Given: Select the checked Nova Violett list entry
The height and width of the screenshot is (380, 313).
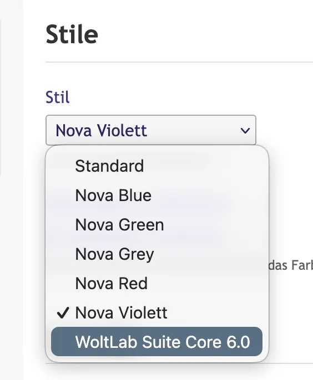Looking at the screenshot, I should (156, 312).
